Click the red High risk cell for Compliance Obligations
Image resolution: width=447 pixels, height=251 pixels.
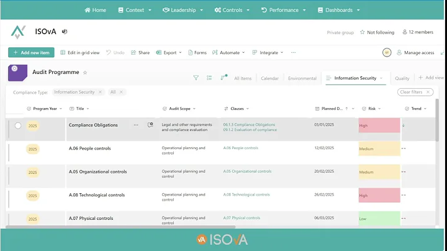click(x=379, y=125)
